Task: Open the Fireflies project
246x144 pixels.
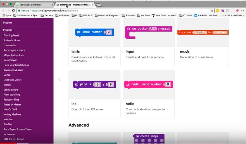Action: coord(8,124)
